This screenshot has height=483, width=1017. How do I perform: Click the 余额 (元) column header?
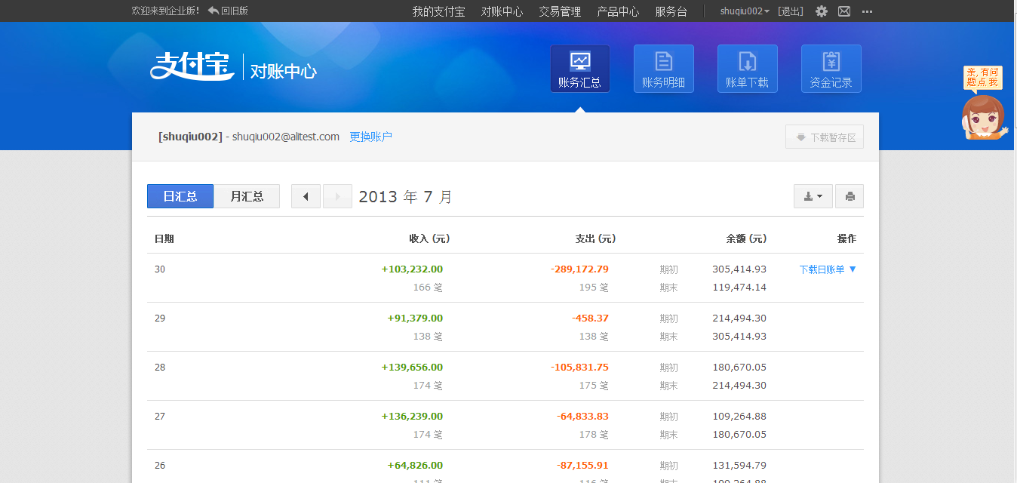tap(746, 238)
